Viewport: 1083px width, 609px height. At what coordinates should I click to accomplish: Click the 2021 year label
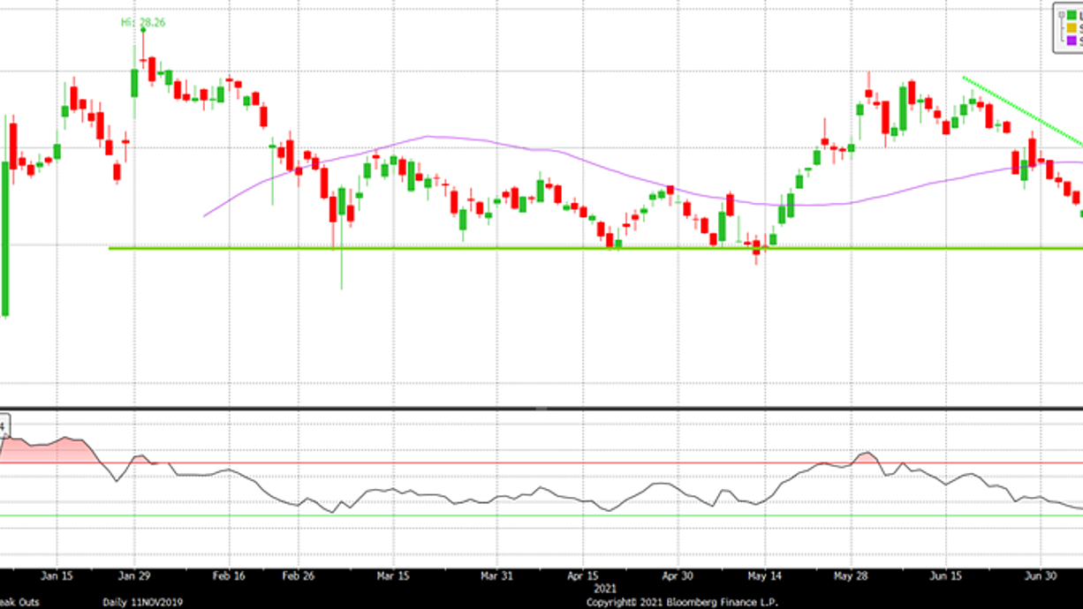pos(606,588)
